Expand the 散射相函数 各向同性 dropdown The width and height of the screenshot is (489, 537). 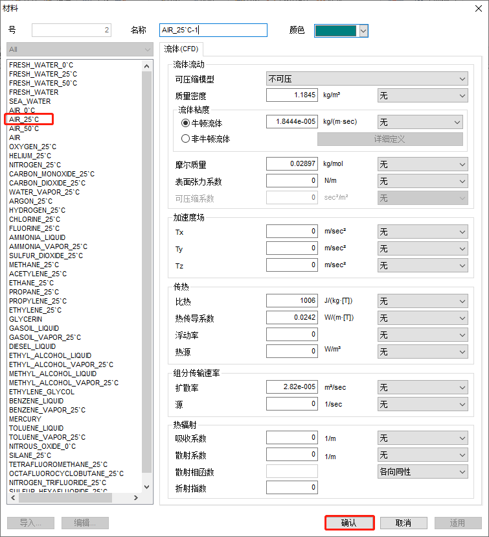pos(422,471)
